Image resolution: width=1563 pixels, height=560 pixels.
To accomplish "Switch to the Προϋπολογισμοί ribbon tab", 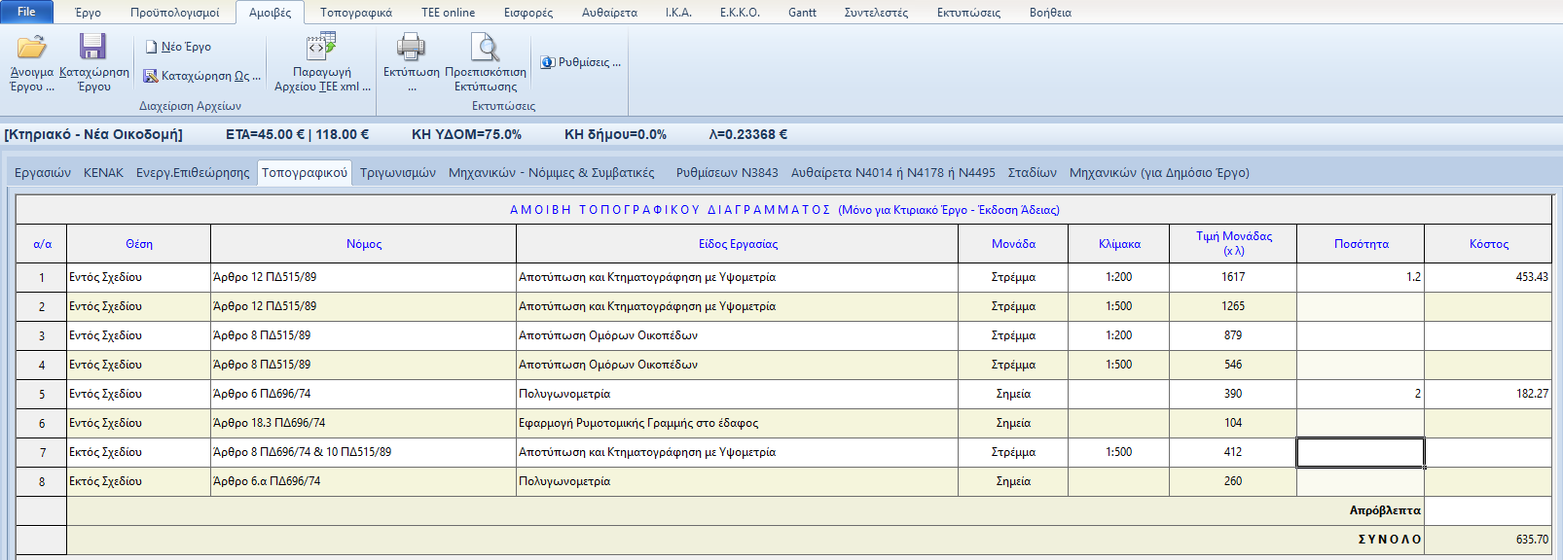I will pyautogui.click(x=174, y=13).
